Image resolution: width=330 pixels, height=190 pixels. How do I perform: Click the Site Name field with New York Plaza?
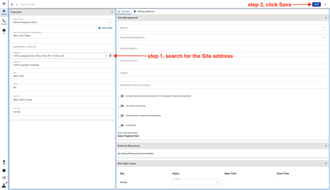click(x=62, y=35)
